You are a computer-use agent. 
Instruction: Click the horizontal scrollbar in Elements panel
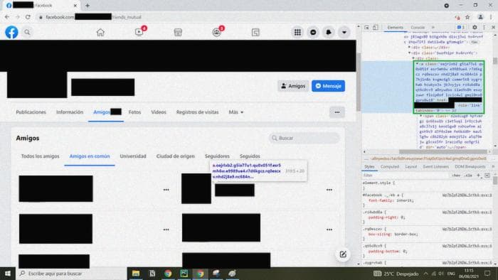[443, 151]
